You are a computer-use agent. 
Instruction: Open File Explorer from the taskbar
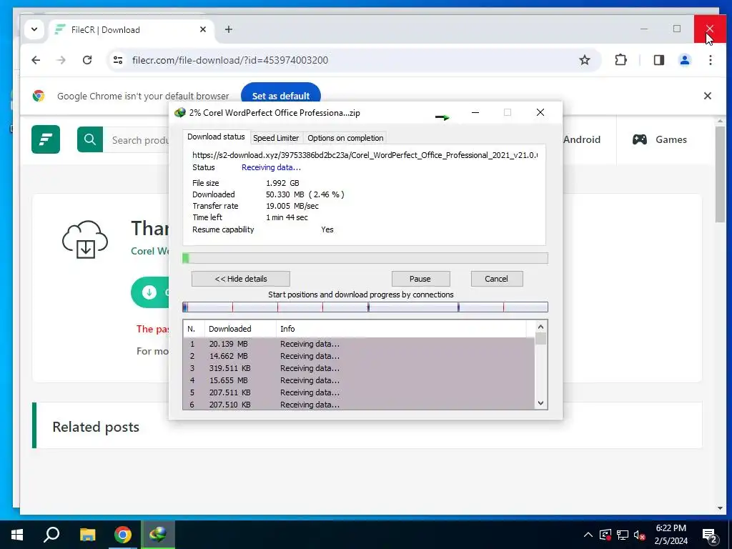pyautogui.click(x=87, y=535)
